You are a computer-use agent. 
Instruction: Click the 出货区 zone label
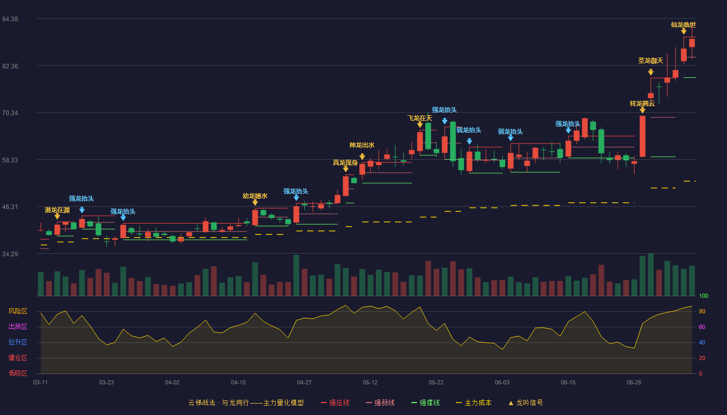point(18,327)
